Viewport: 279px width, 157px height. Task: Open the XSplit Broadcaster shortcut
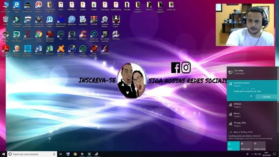[17, 36]
